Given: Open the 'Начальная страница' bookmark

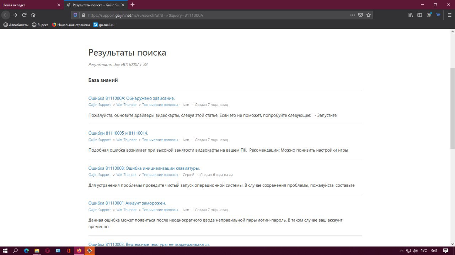Looking at the screenshot, I should (x=71, y=25).
